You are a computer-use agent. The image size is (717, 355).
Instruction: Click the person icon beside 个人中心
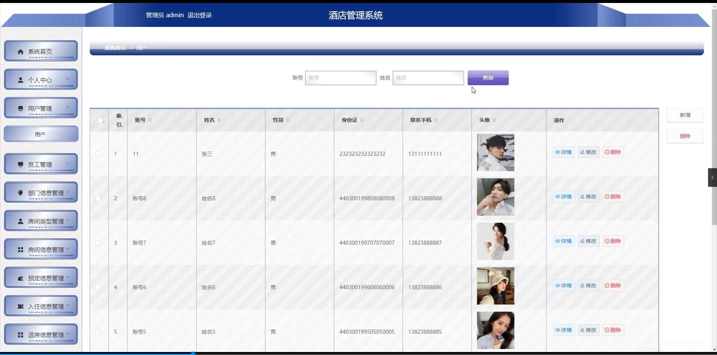pyautogui.click(x=21, y=80)
